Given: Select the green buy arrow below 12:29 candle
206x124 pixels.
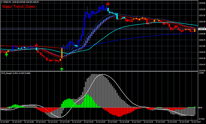Looking at the screenshot, I should click(x=62, y=69).
